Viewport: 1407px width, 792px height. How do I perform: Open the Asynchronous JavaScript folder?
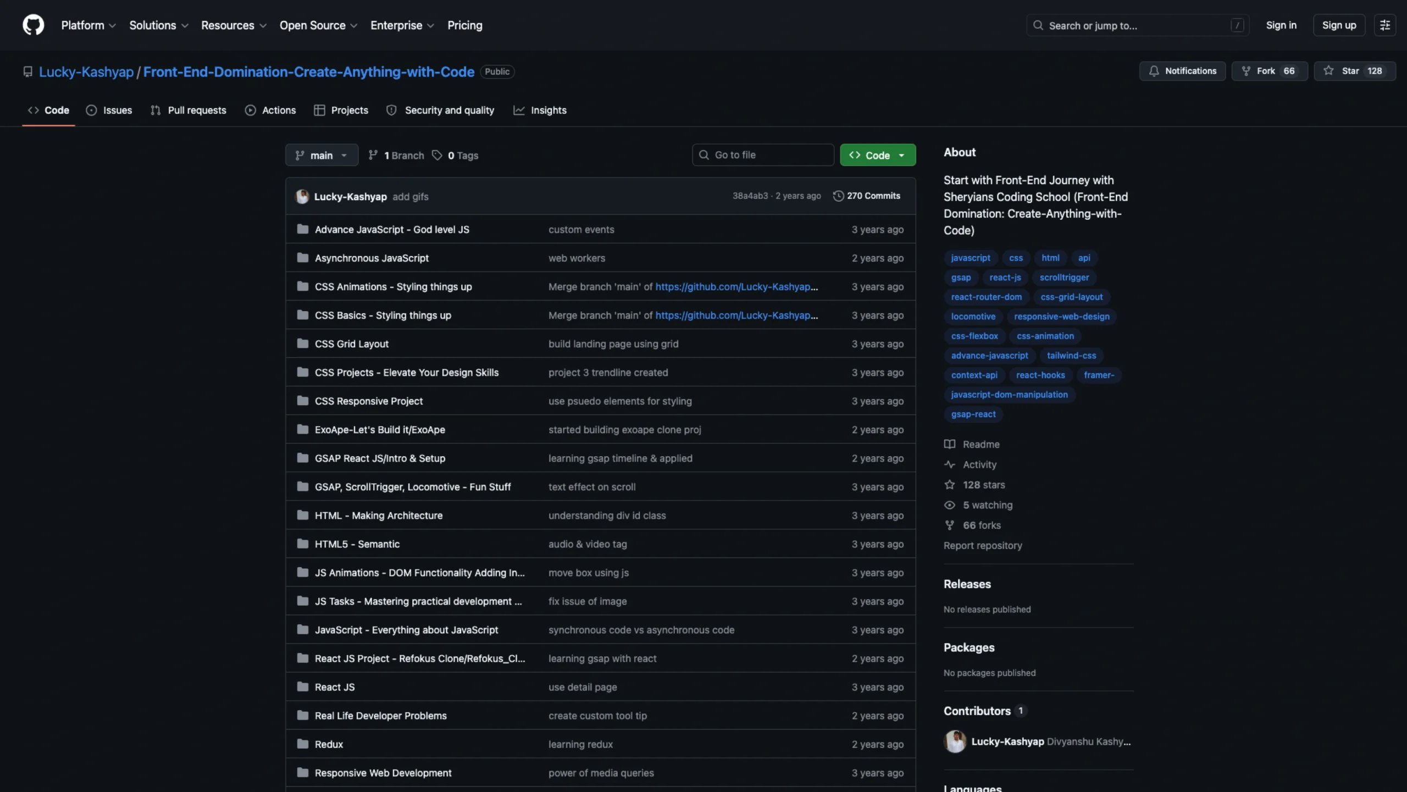click(372, 258)
